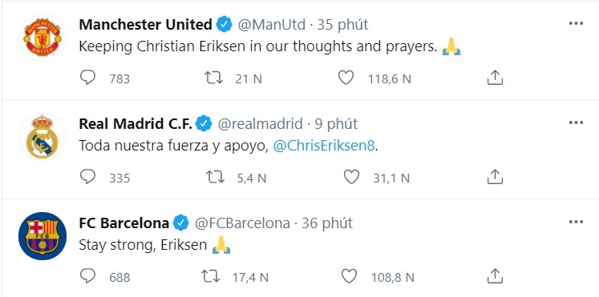Retweet the Manchester United tweet
Screen dimensions: 599x297
[x=213, y=78]
